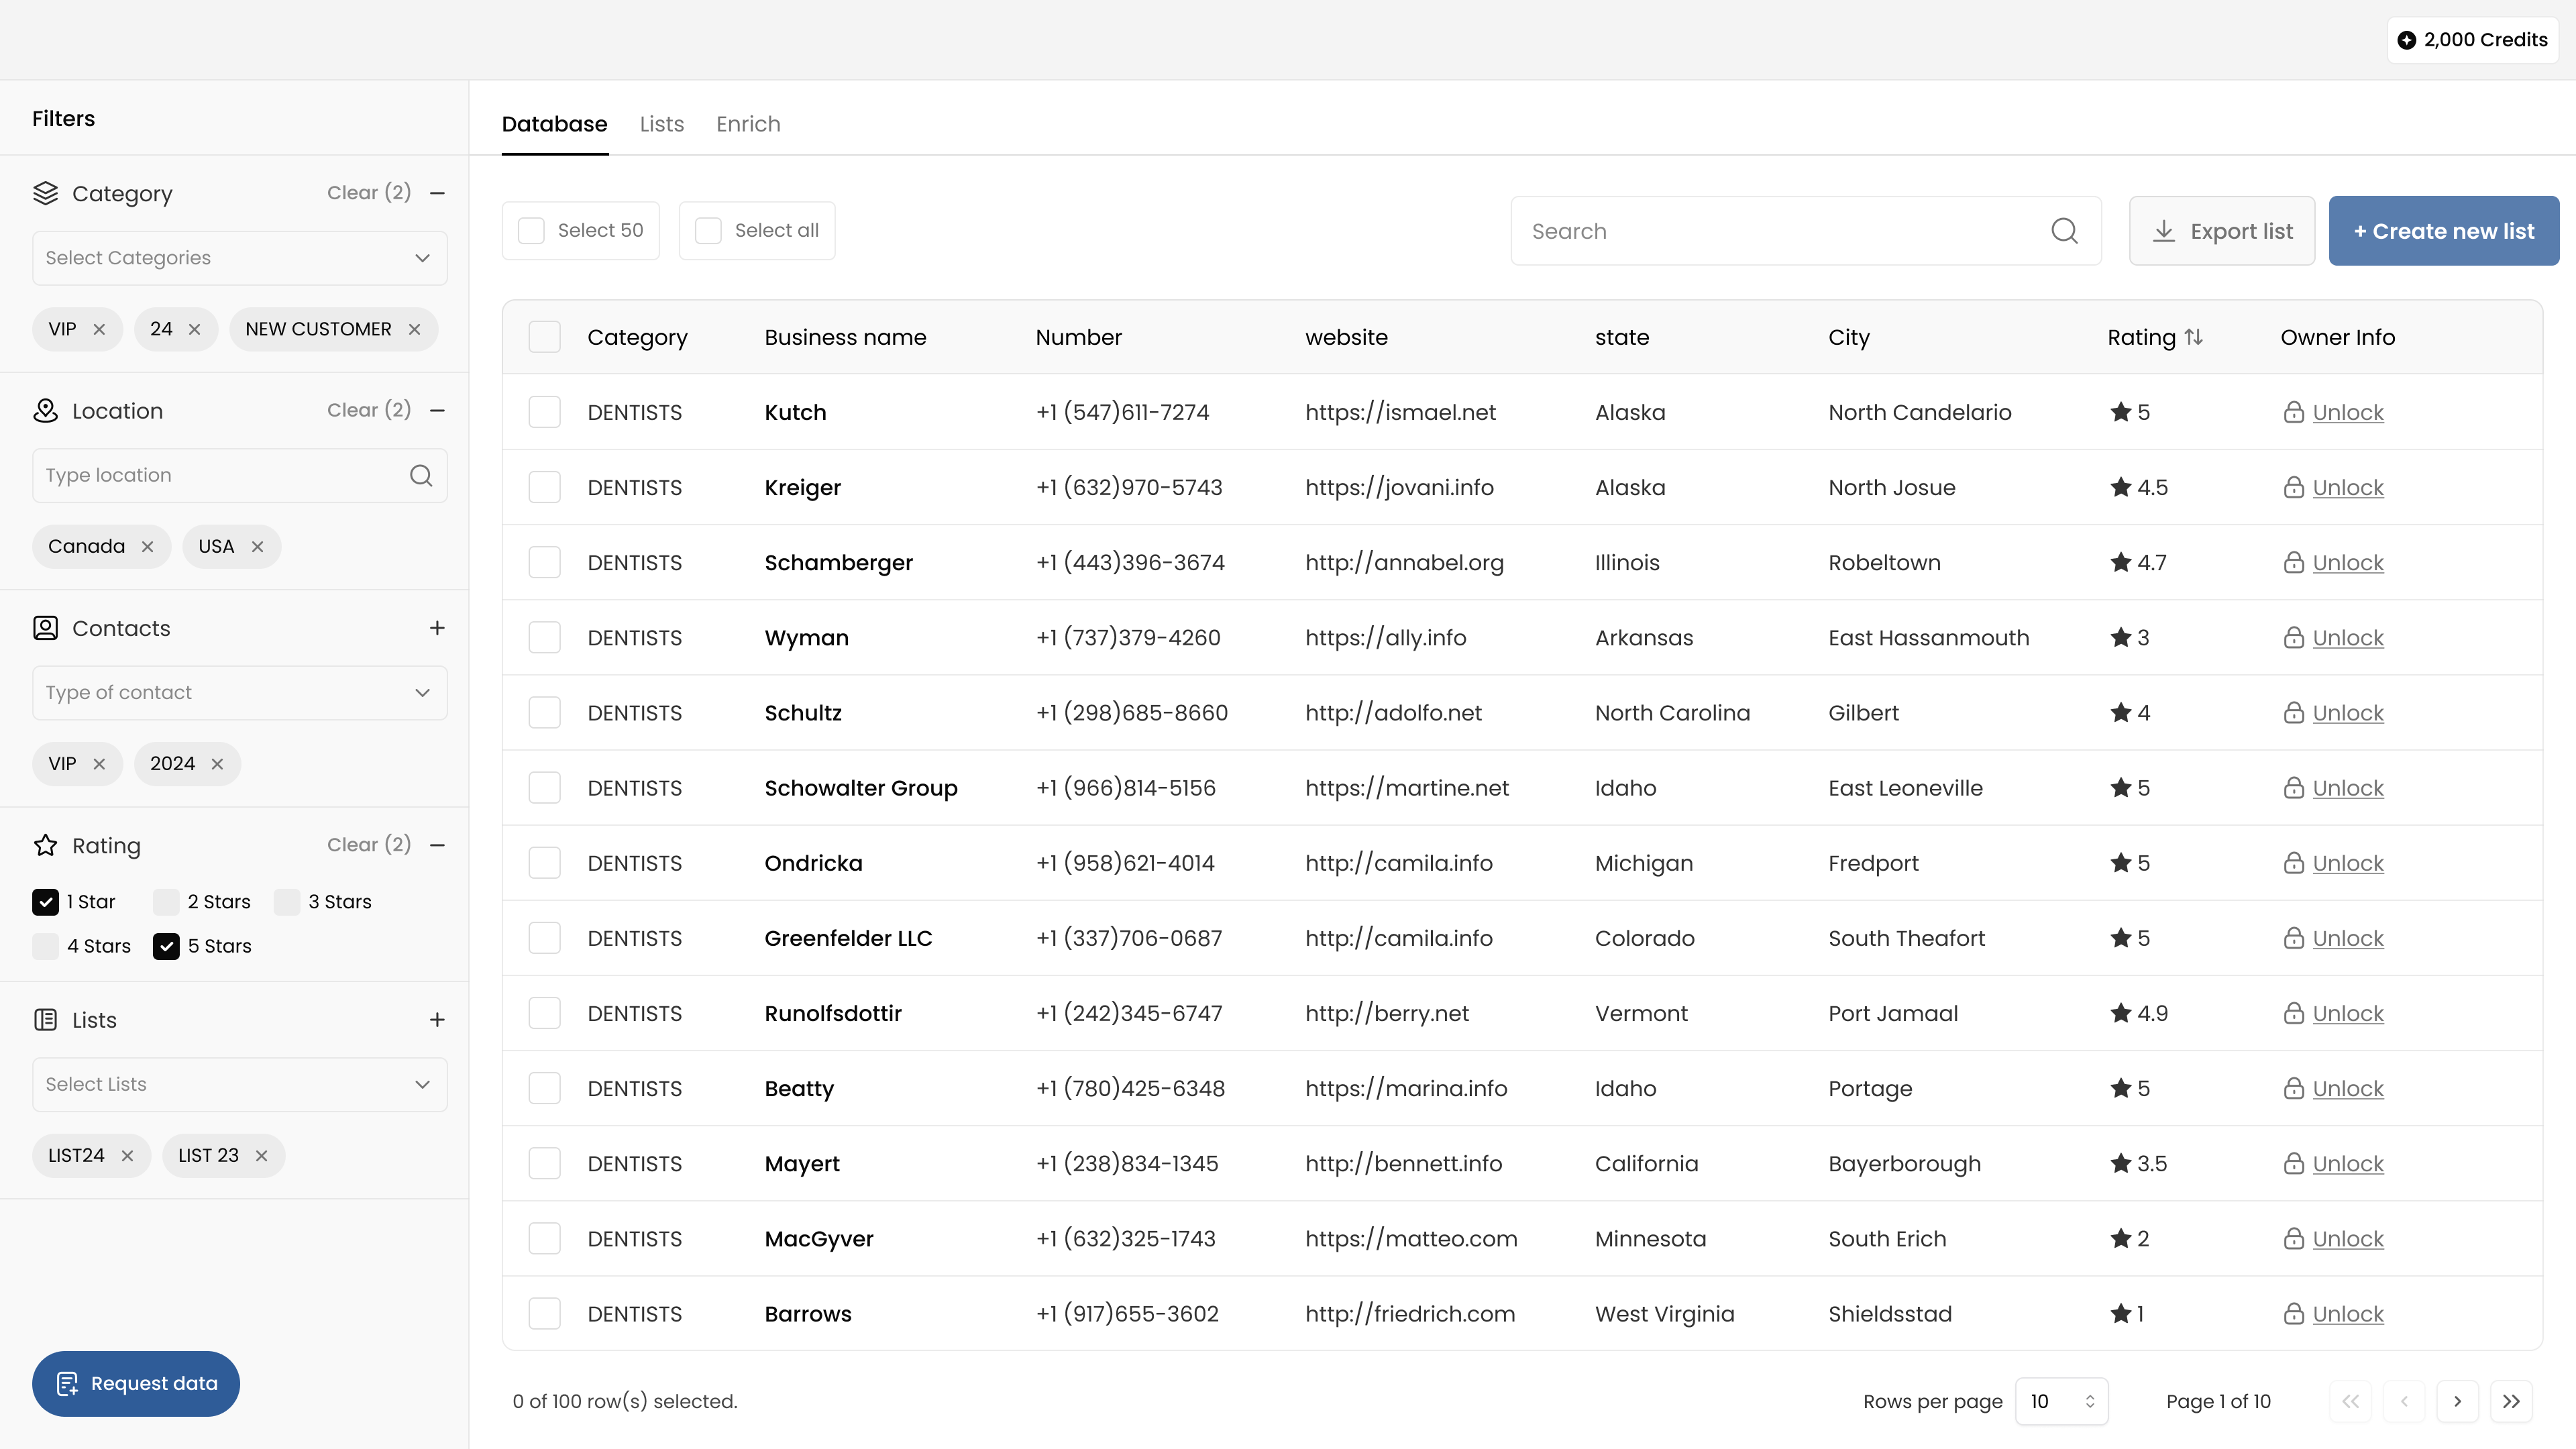Screen dimensions: 2576x1449
Task: Tick the Select 50 checkbox
Action: 531,231
